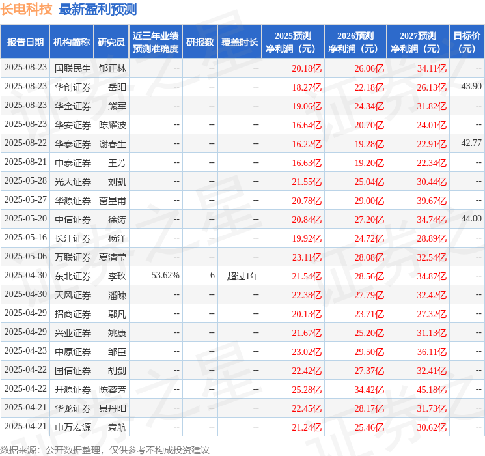
Task: Click the 申万宏源 institution cell
Action: point(73,427)
